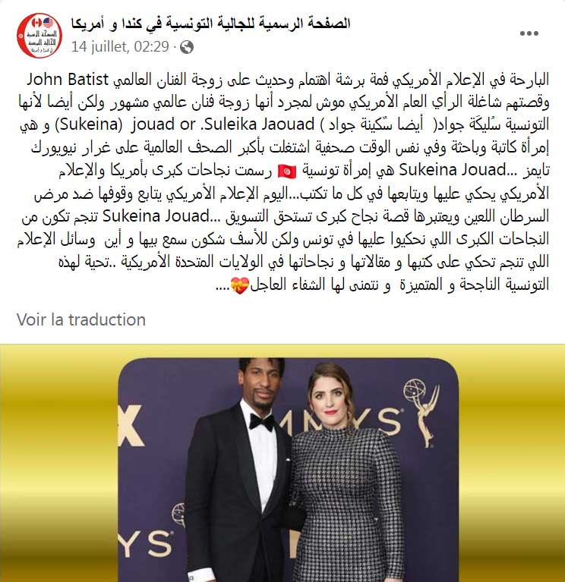This screenshot has width=565, height=582.
Task: Click Voir la traduction
Action: tap(81, 319)
